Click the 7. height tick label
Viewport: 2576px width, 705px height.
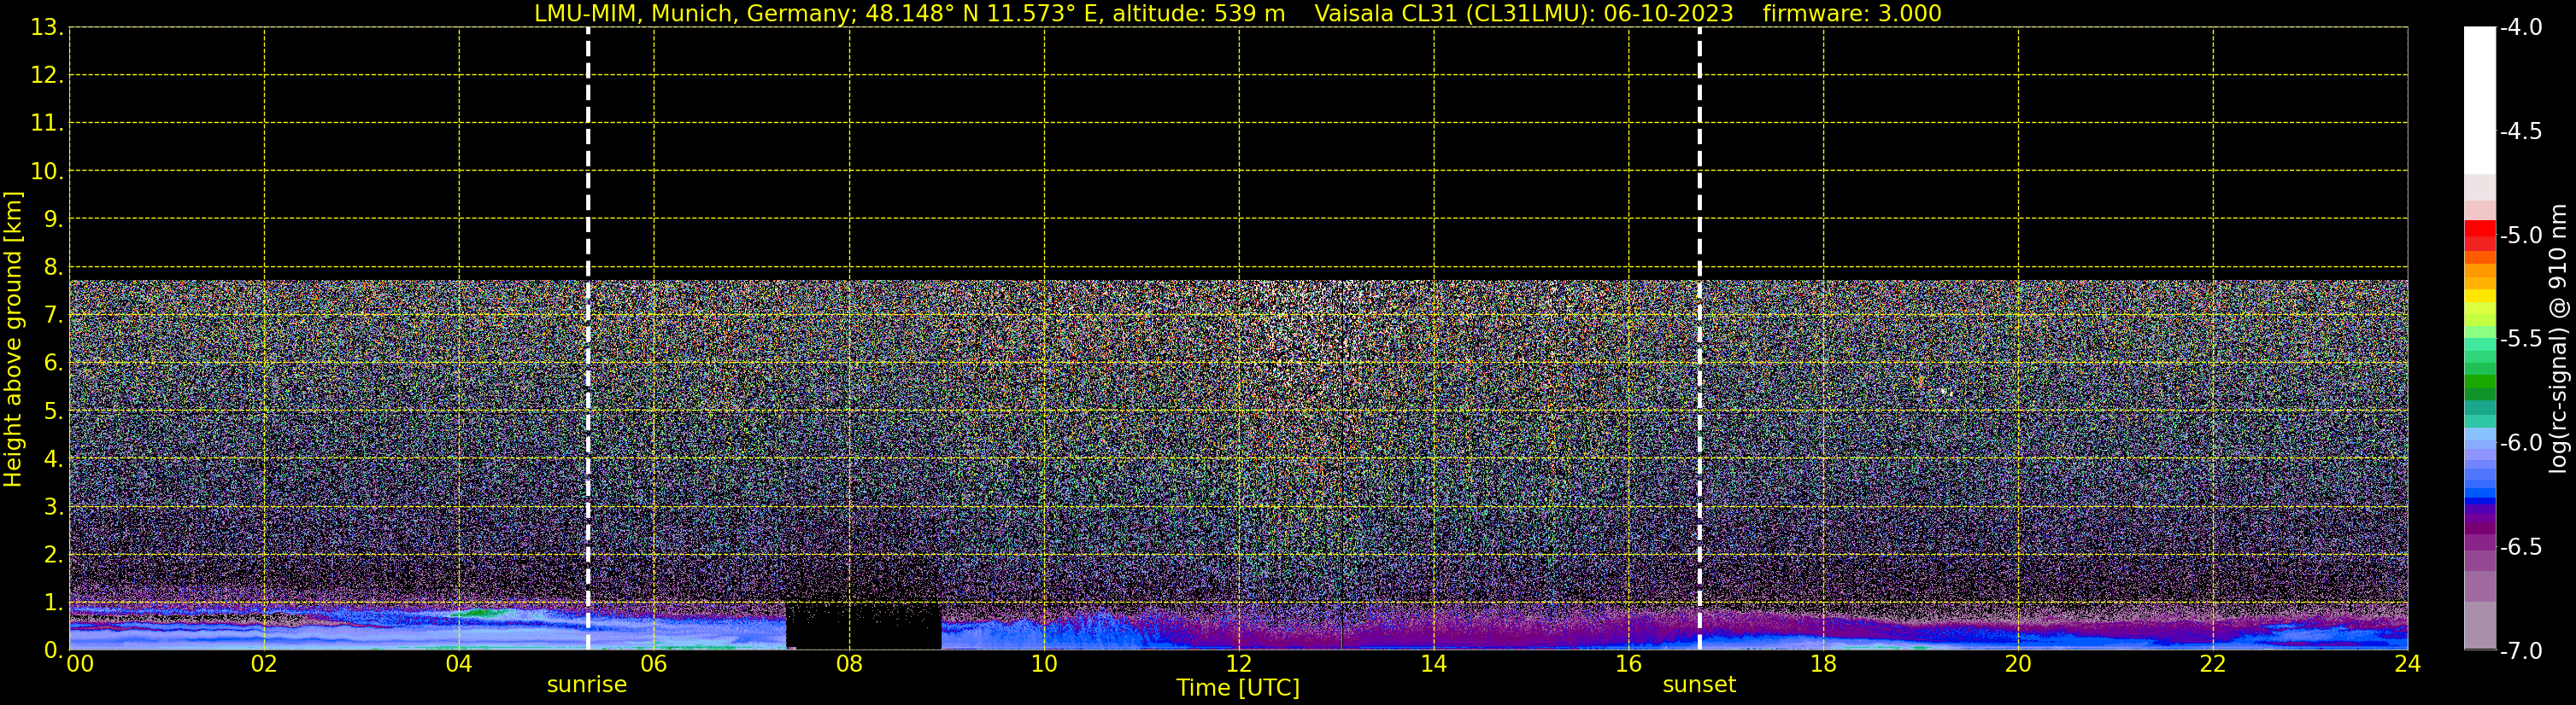(x=53, y=316)
